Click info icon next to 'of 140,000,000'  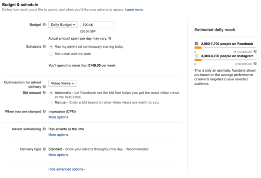(255, 52)
